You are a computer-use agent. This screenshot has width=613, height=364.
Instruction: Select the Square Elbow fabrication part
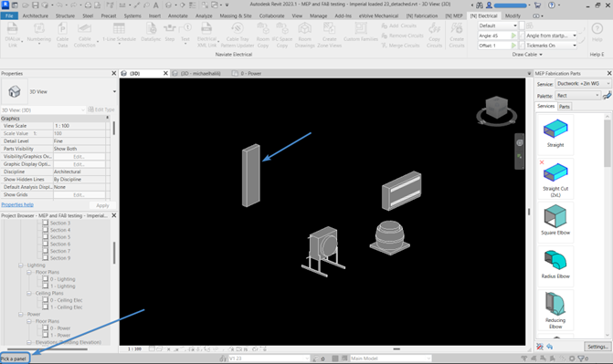(555, 220)
